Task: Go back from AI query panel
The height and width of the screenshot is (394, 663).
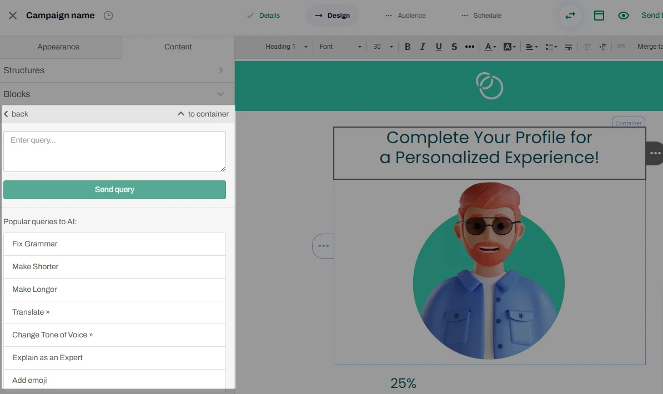Action: (16, 114)
